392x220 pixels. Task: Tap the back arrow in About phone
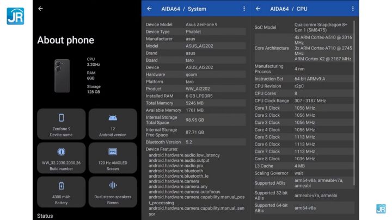click(x=40, y=9)
